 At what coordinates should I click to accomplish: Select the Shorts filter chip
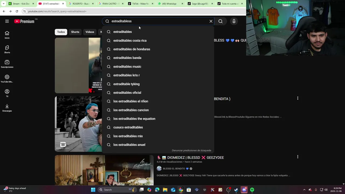[75, 32]
